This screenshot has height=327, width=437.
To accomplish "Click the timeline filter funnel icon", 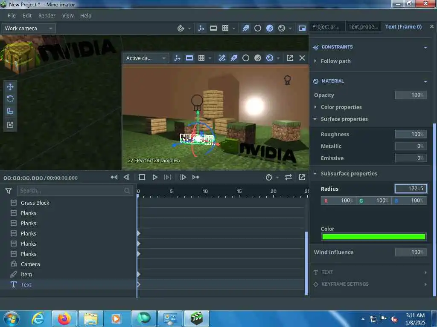I will tap(9, 191).
